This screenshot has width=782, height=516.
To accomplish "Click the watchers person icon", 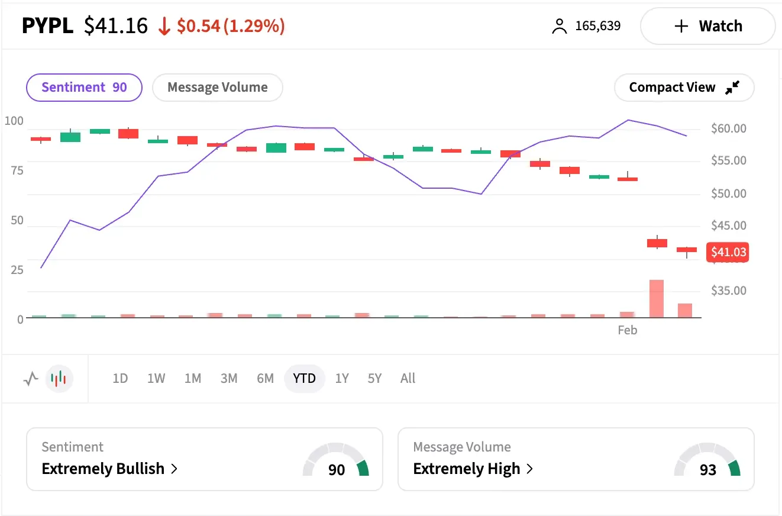I will click(x=558, y=25).
